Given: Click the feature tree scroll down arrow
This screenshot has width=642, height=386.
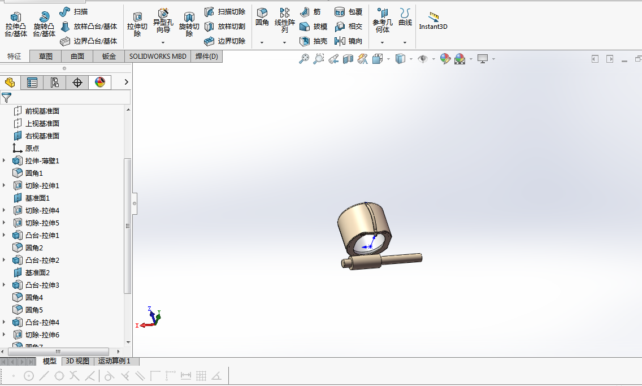Looking at the screenshot, I should pyautogui.click(x=128, y=342).
